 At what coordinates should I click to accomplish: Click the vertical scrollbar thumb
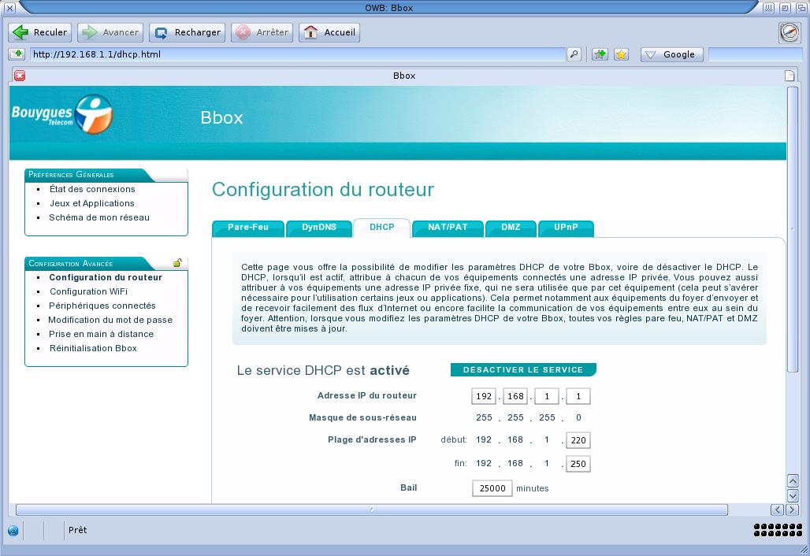point(793,228)
